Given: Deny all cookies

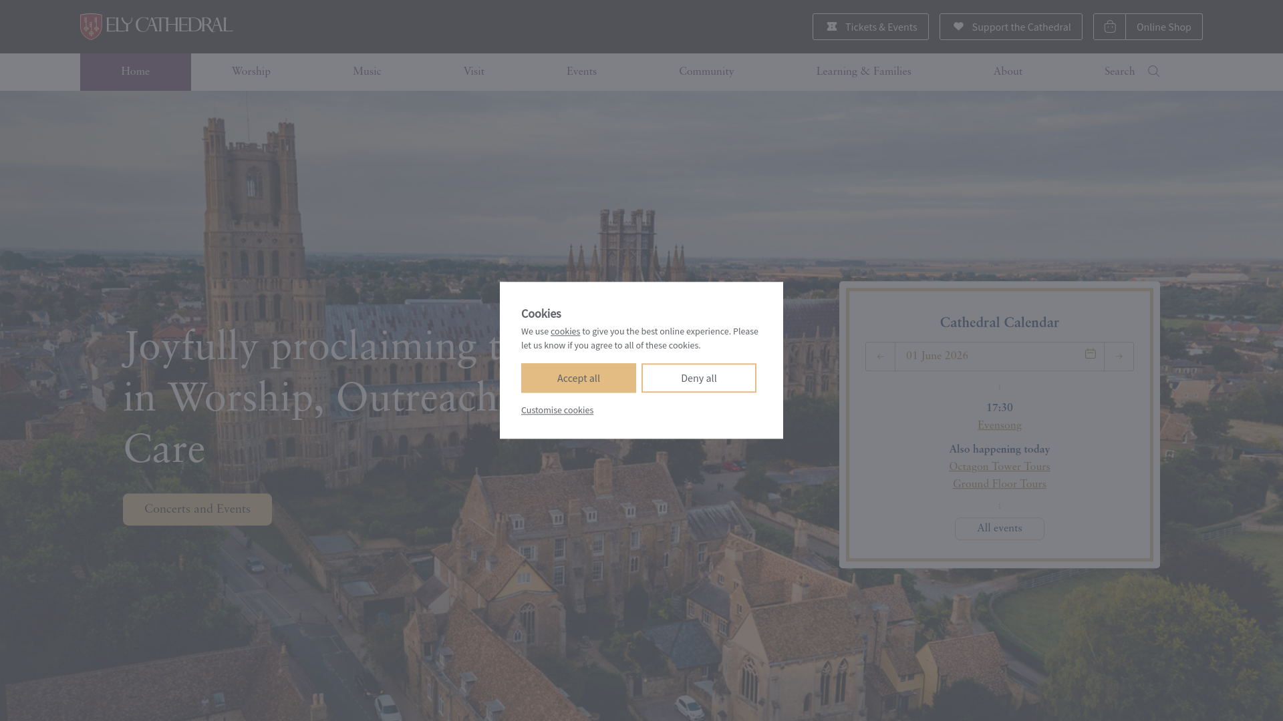Looking at the screenshot, I should click(699, 378).
